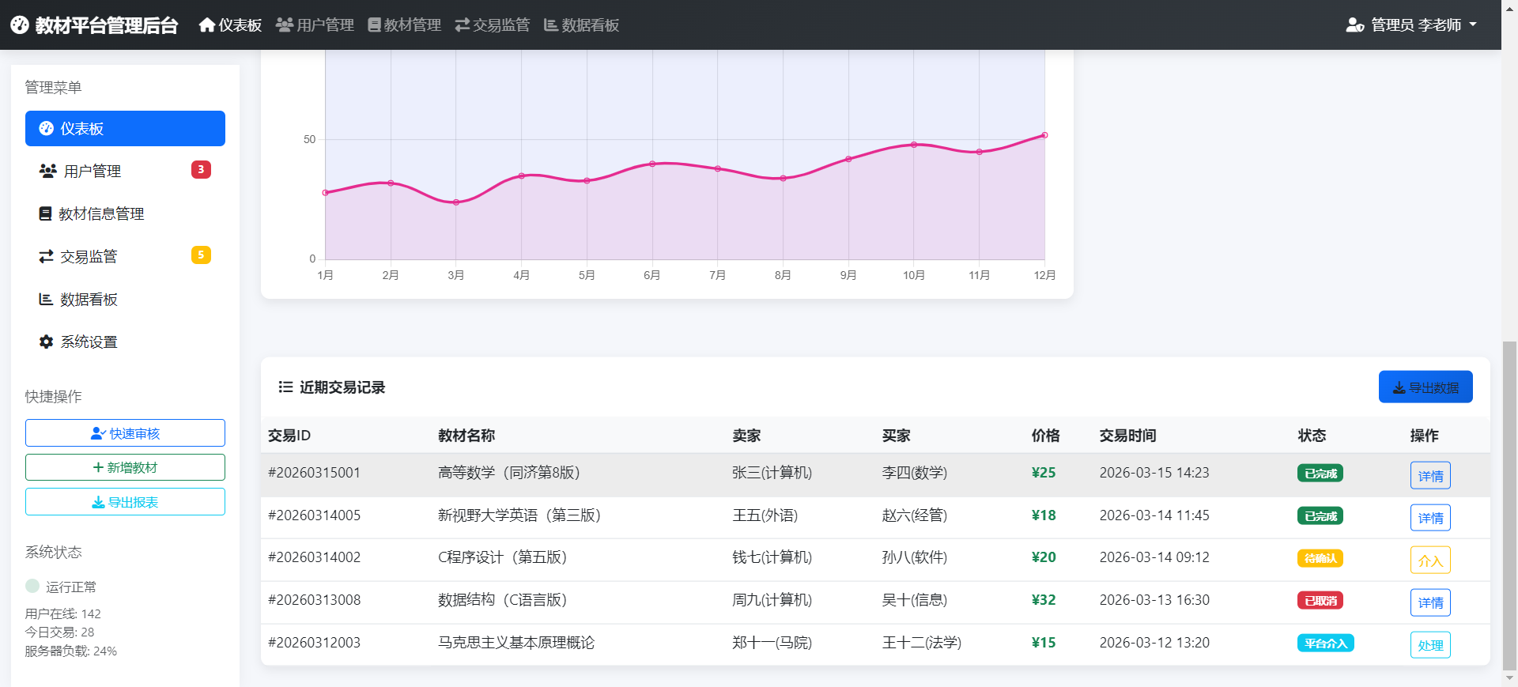Click the book icon in sidebar 教材信息管理 item
The width and height of the screenshot is (1518, 687).
(x=46, y=213)
